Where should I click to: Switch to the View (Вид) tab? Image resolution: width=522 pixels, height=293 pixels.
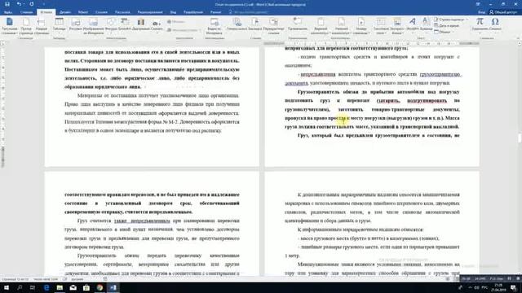[173, 12]
